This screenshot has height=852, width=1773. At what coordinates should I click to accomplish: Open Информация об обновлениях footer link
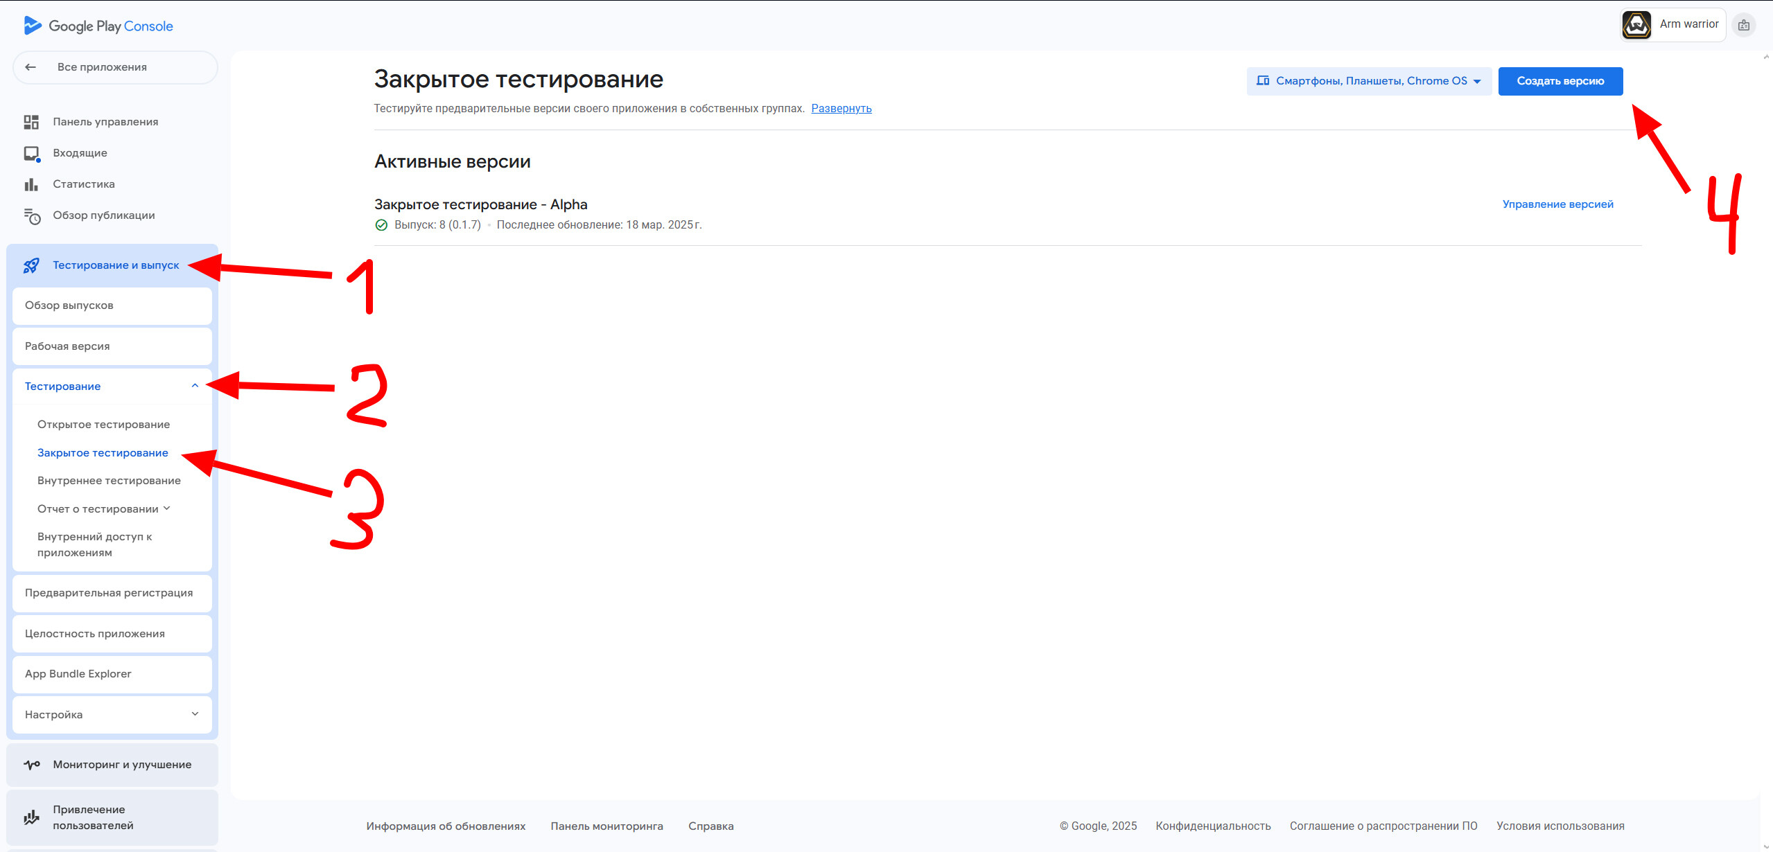(446, 826)
